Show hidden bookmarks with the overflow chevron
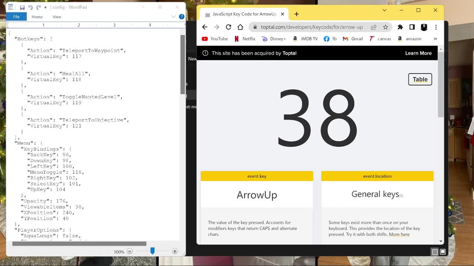 435,38
